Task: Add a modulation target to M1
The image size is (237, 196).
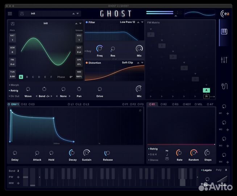Action: (x=228, y=114)
